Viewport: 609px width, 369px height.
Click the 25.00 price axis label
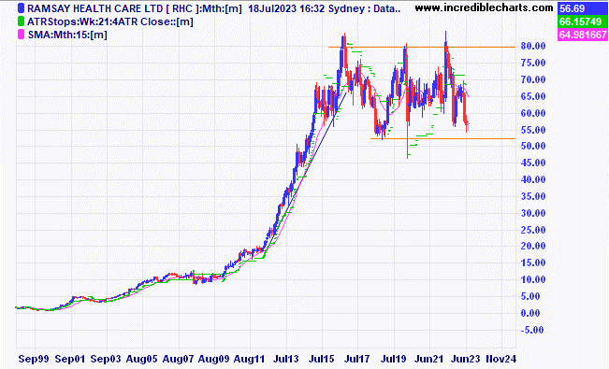pos(533,230)
